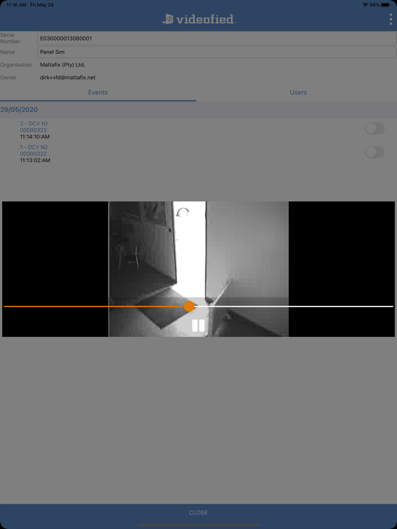Screen dimensions: 397x529
Task: Switch to the Events tab
Action: point(98,92)
